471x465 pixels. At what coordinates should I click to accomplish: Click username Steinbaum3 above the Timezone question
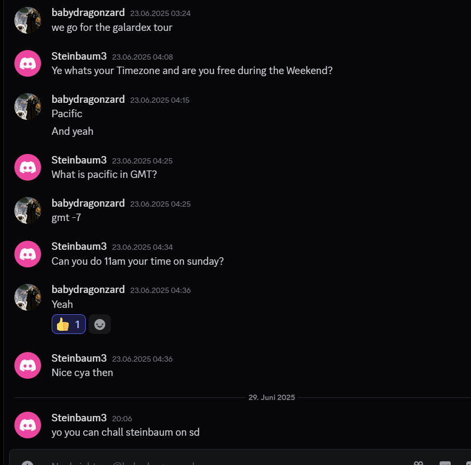79,56
